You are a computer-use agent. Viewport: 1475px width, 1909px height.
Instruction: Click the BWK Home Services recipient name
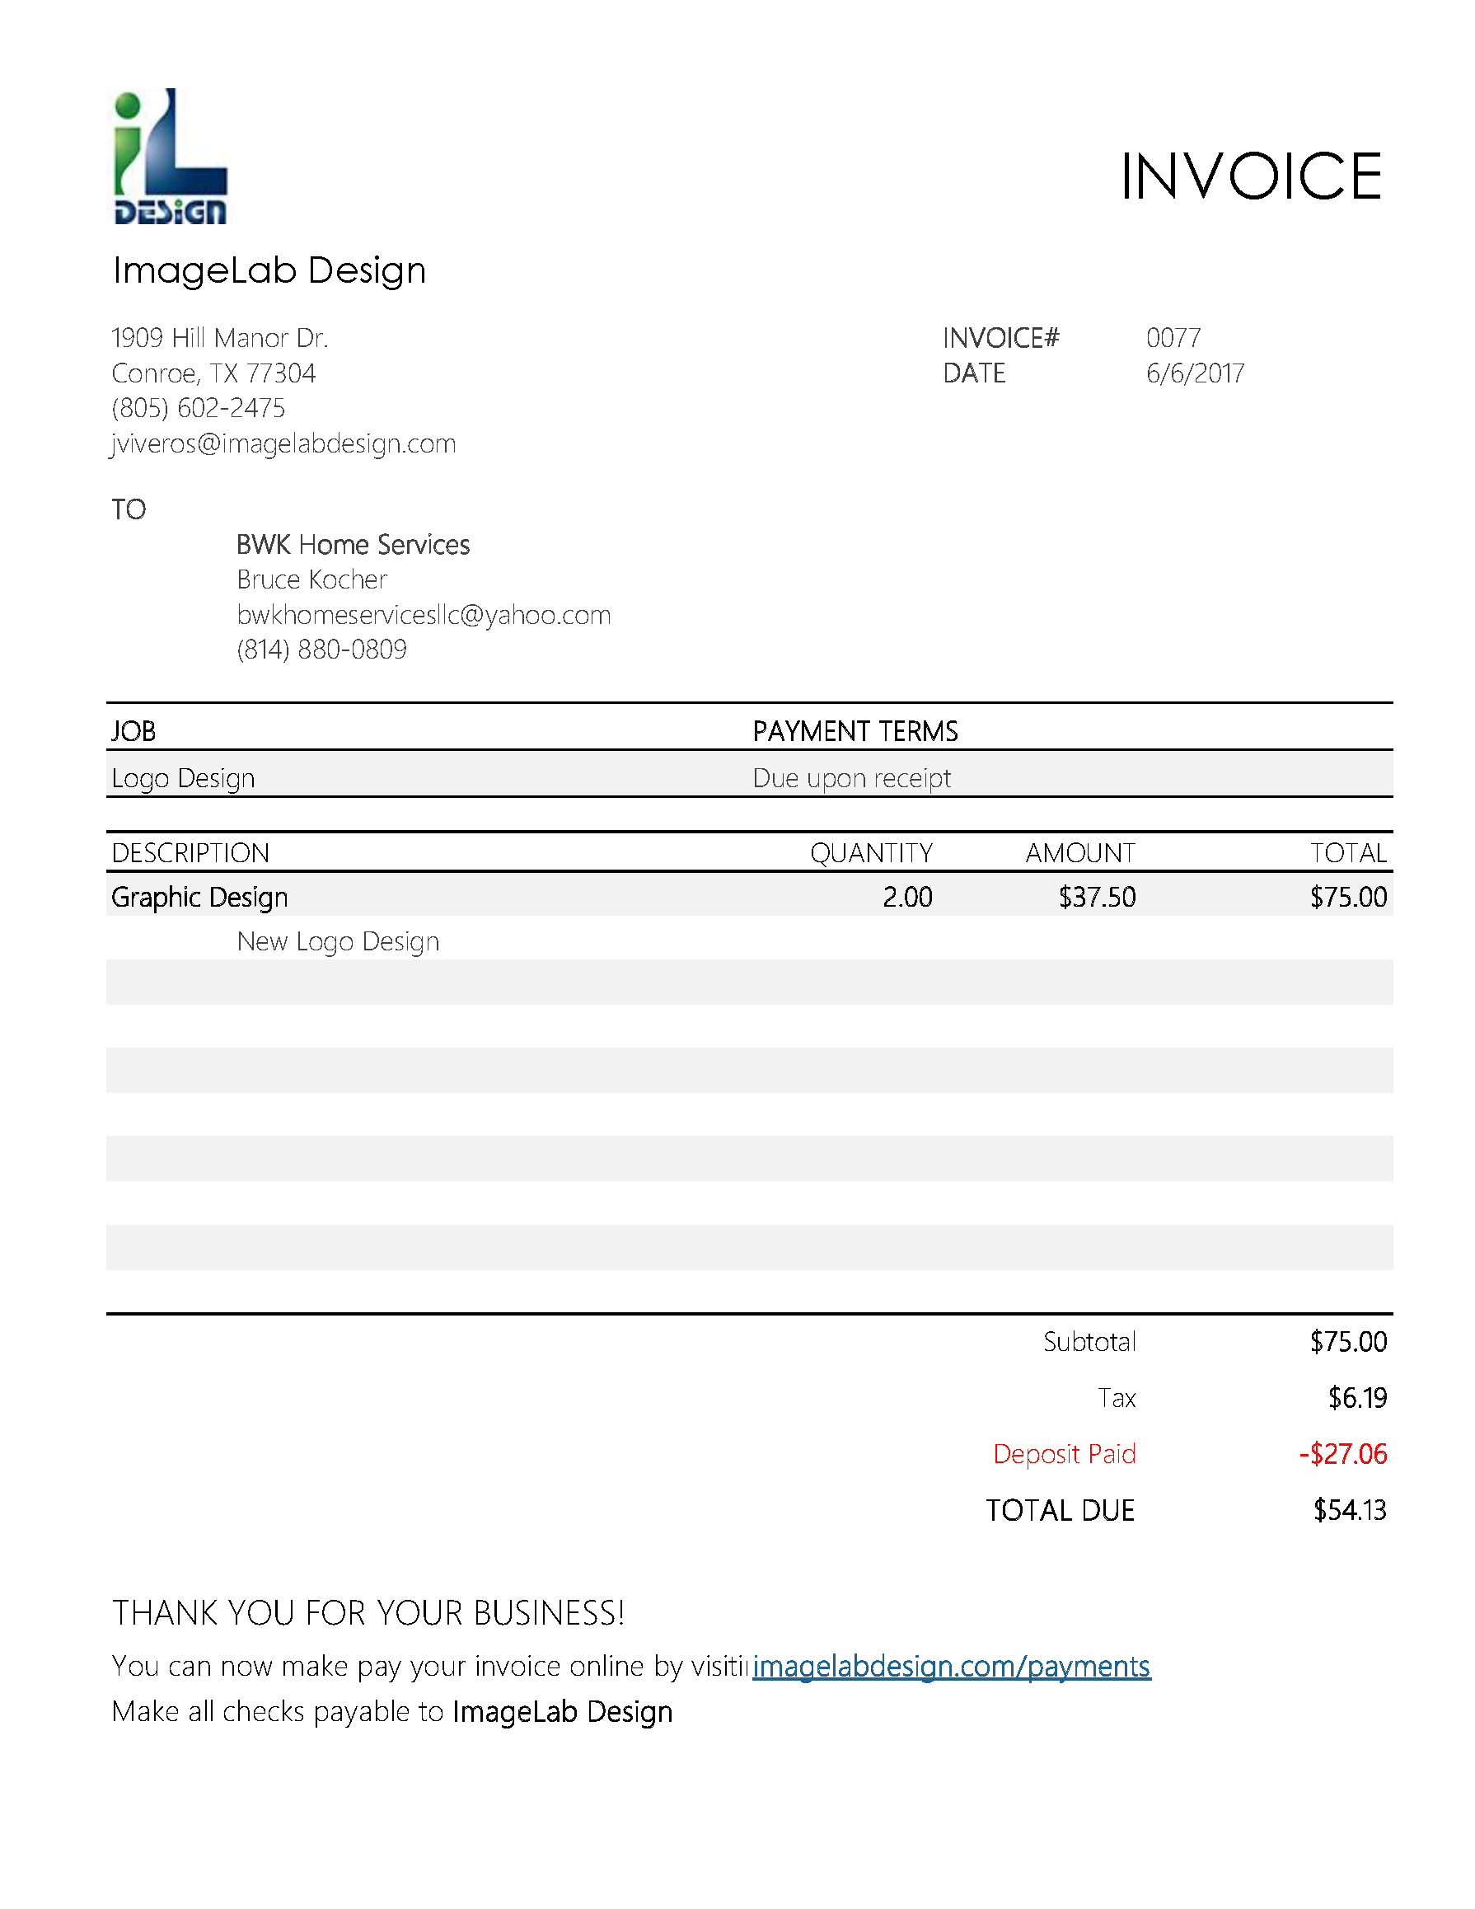[x=353, y=546]
